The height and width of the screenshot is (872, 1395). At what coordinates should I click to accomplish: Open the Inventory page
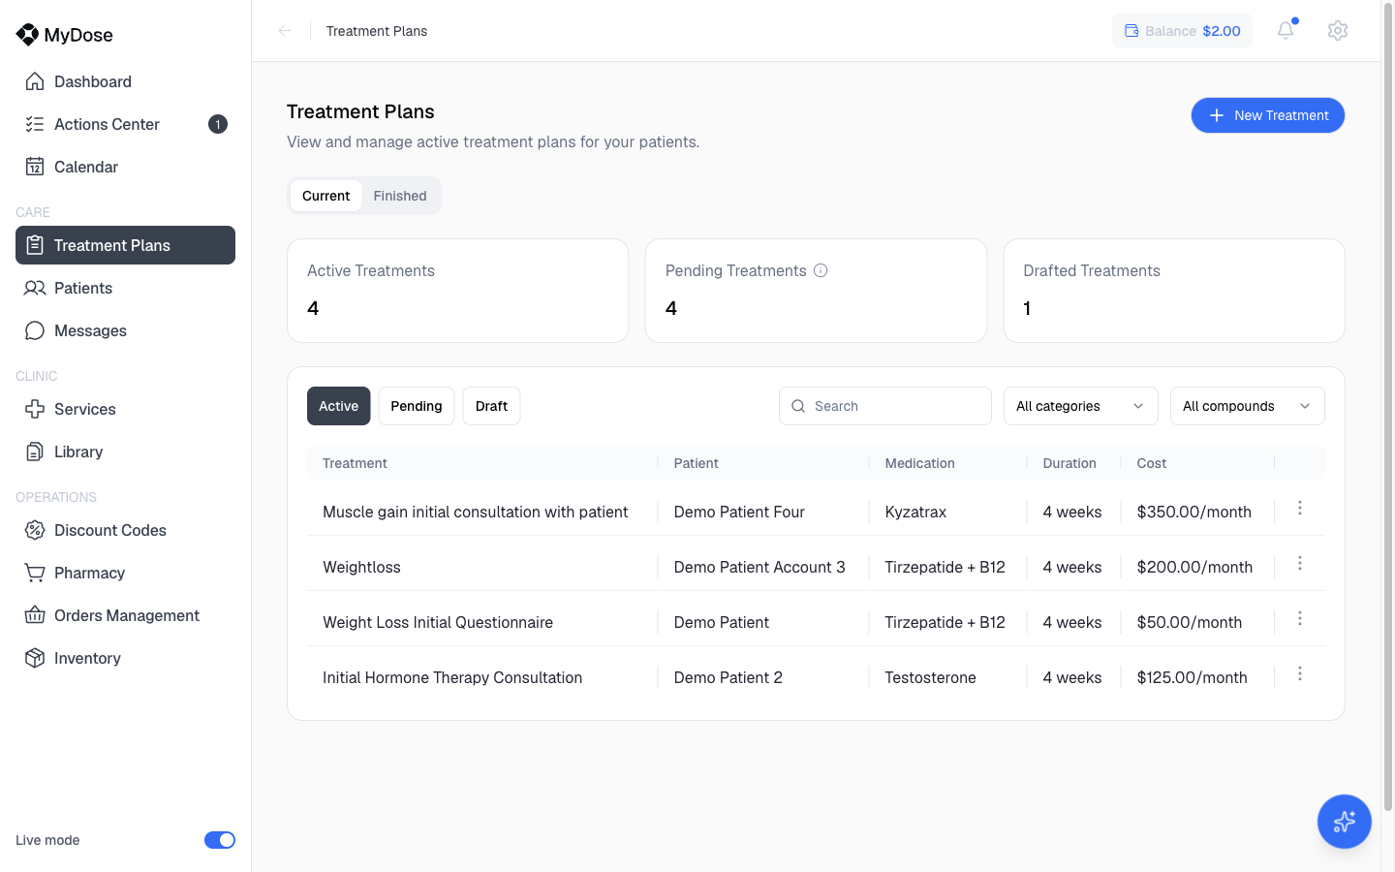(x=125, y=658)
